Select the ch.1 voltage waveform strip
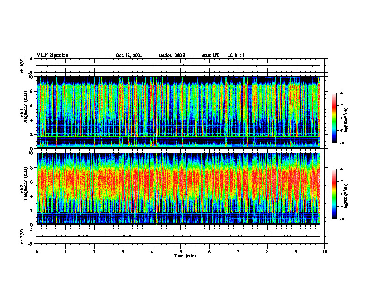Screen dimensions: 366x282 coord(181,65)
